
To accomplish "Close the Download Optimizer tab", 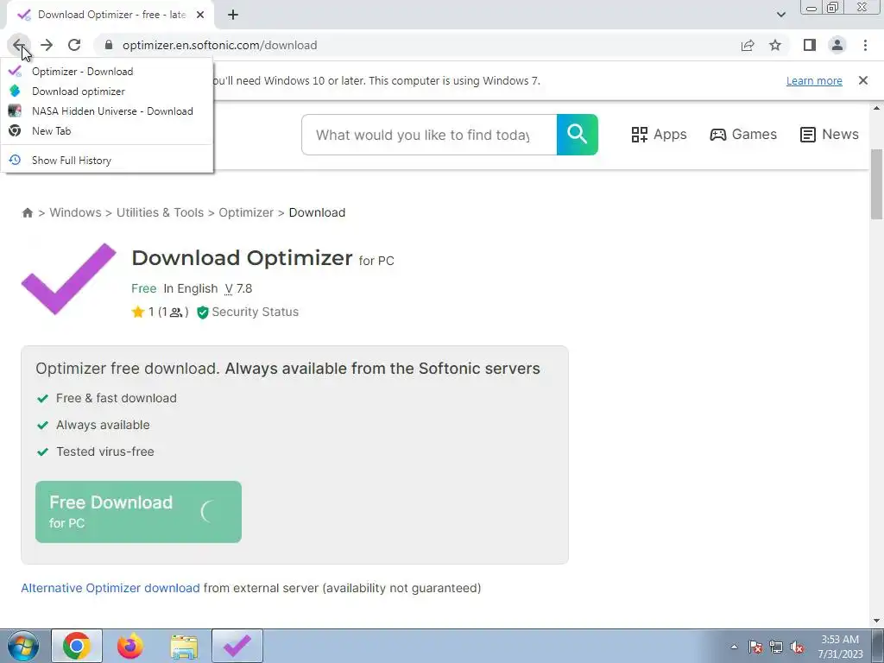I will coord(200,15).
